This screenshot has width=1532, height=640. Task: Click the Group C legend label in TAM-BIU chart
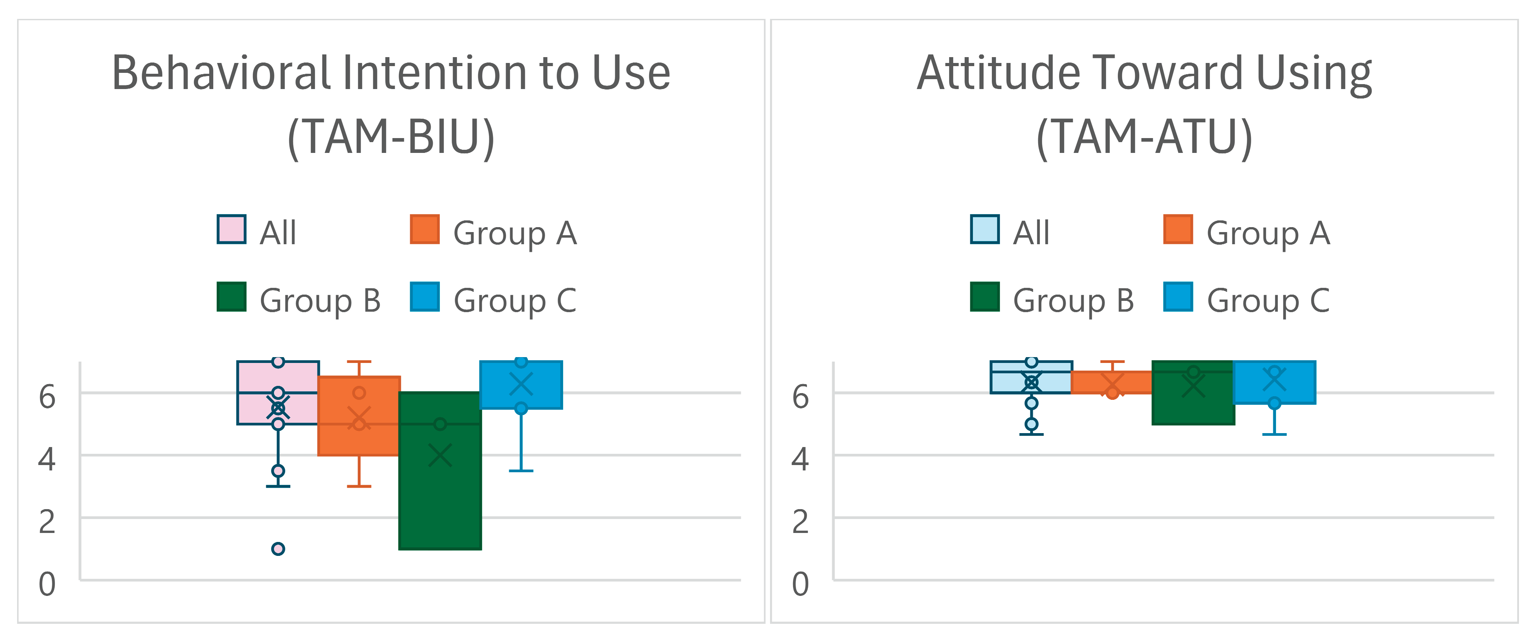[x=515, y=300]
